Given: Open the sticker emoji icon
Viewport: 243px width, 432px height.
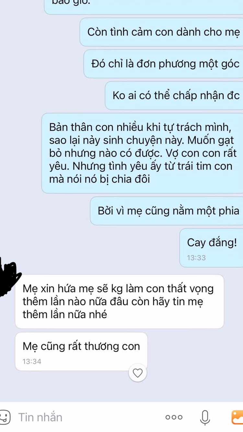Looking at the screenshot, I should pyautogui.click(x=5, y=417).
